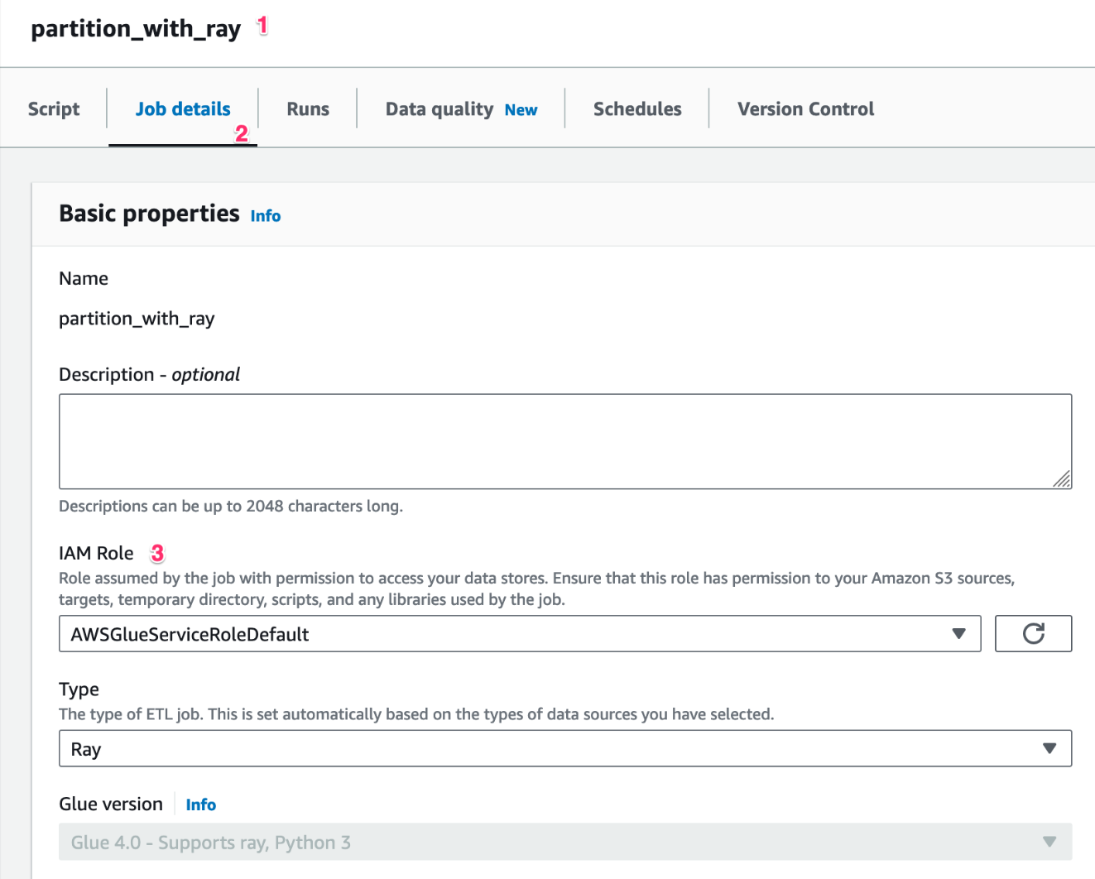Open the Basic properties Info link
The width and height of the screenshot is (1095, 879).
pos(265,215)
